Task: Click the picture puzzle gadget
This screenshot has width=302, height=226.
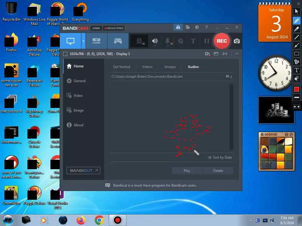Action: click(276, 152)
